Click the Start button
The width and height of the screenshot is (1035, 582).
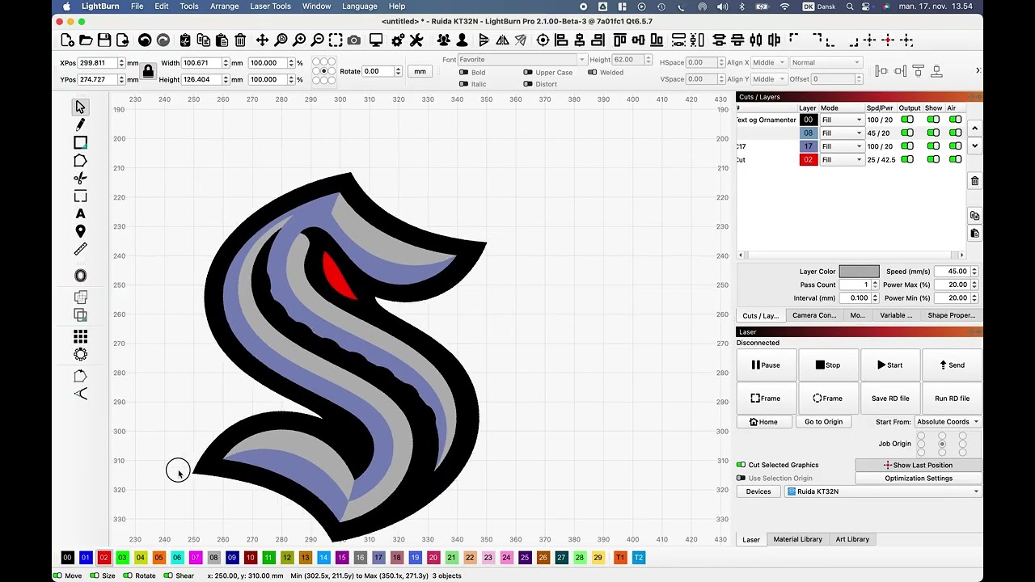tap(890, 365)
